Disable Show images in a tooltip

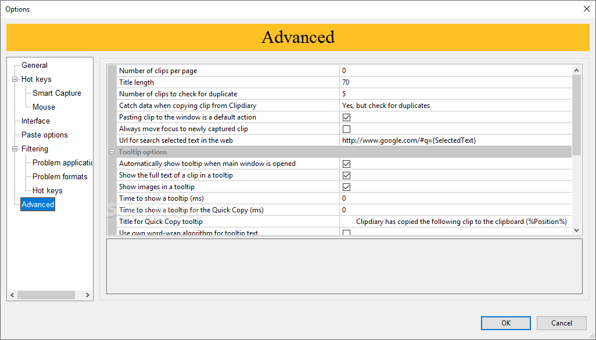point(346,187)
